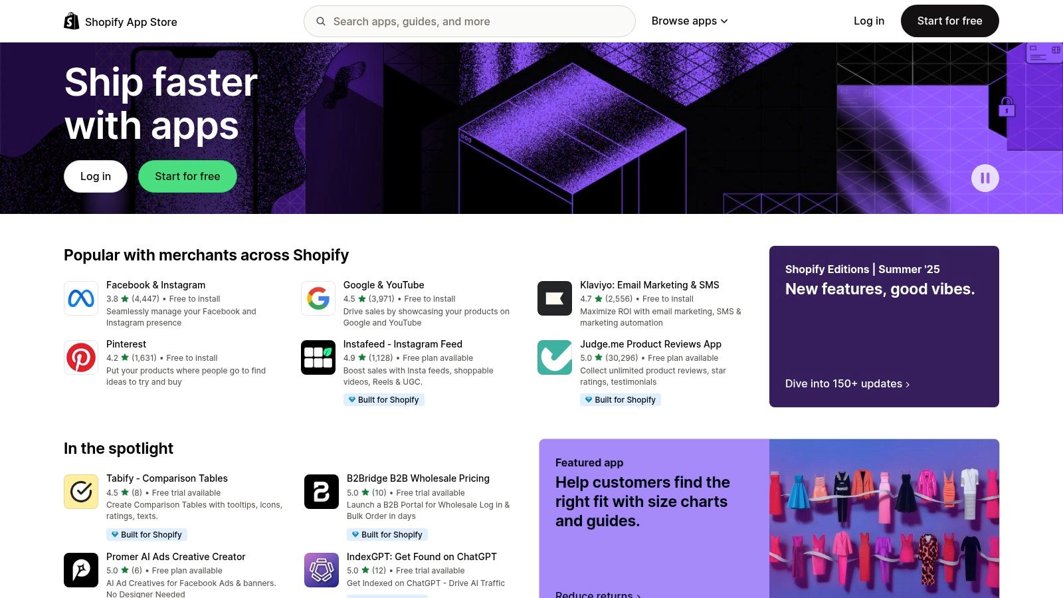Expand the Browse apps dropdown
The width and height of the screenshot is (1063, 598).
(x=690, y=21)
